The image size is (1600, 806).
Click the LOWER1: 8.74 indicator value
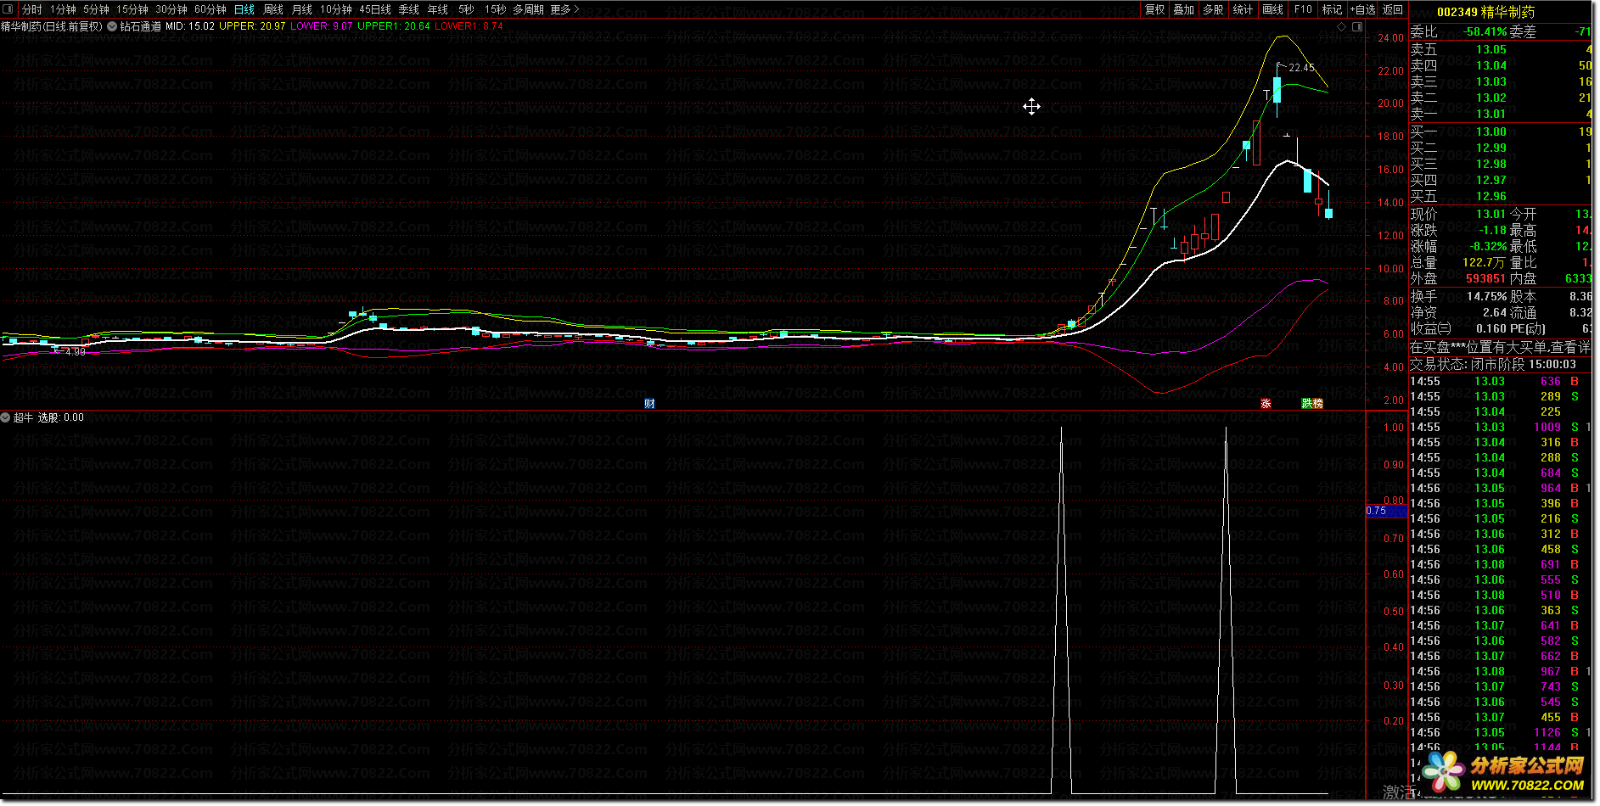[469, 26]
